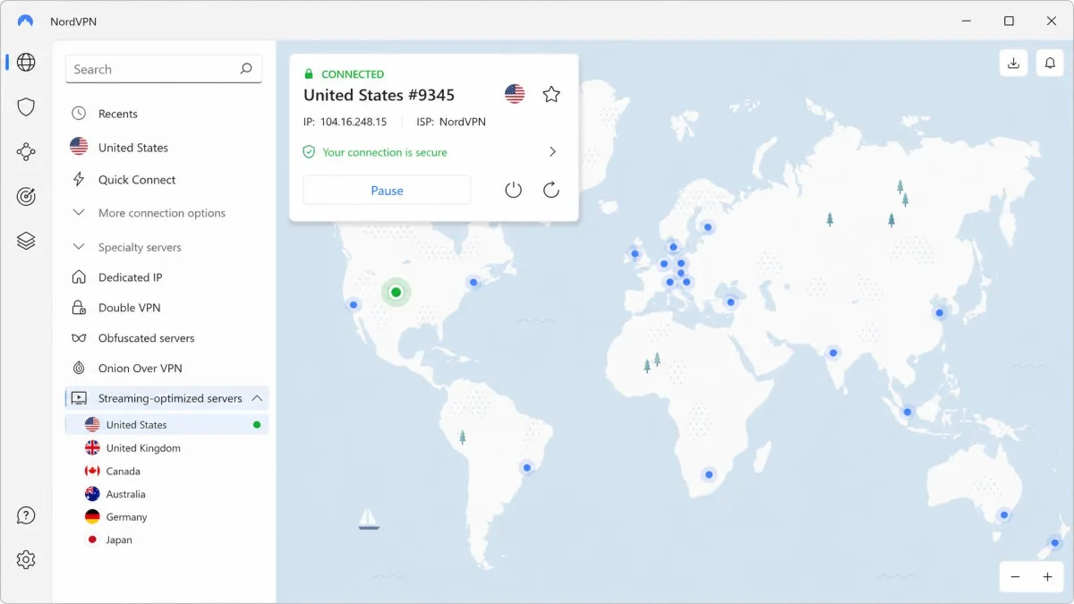Click the United Kingdom map pin
This screenshot has width=1074, height=604.
635,254
